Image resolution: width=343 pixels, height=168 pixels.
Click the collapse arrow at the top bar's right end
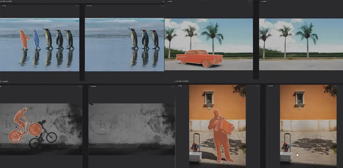(x=163, y=1)
